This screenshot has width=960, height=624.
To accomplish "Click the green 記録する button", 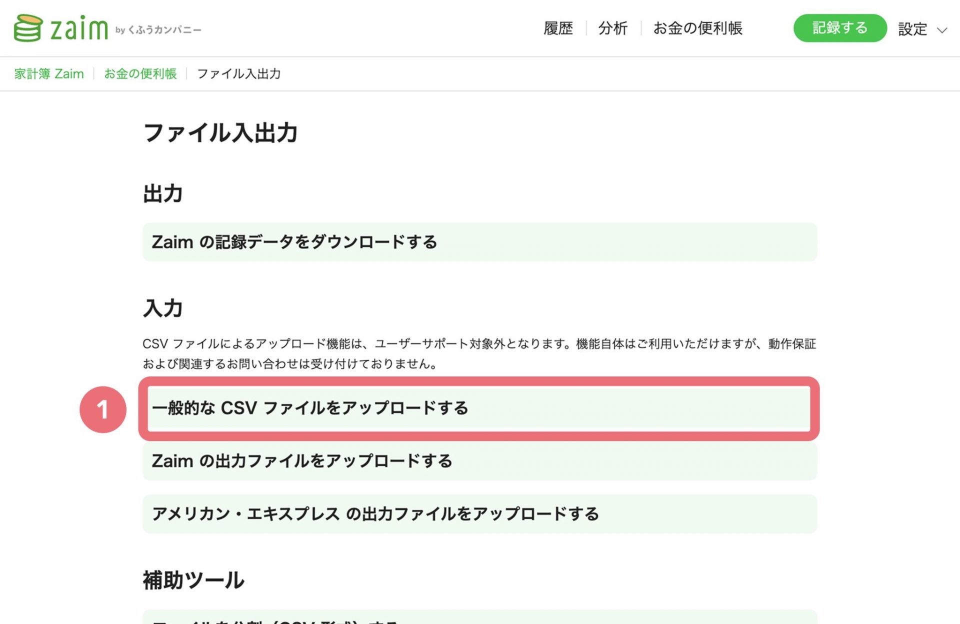I will coord(840,28).
